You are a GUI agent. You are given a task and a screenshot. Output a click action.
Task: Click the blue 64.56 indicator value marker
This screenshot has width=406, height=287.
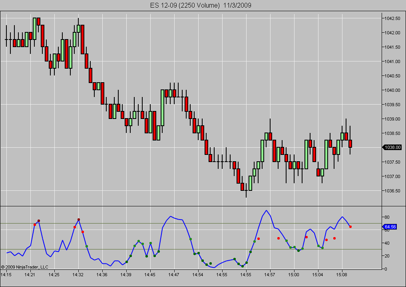pyautogui.click(x=390, y=227)
